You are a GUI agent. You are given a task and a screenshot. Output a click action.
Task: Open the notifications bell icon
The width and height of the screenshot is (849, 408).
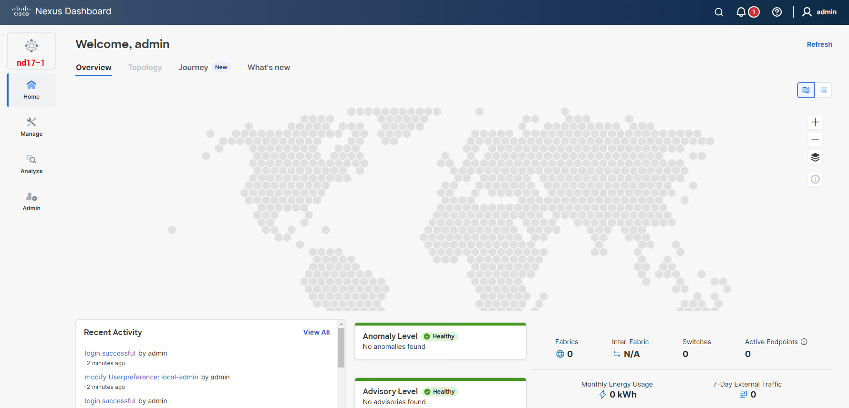(x=741, y=12)
